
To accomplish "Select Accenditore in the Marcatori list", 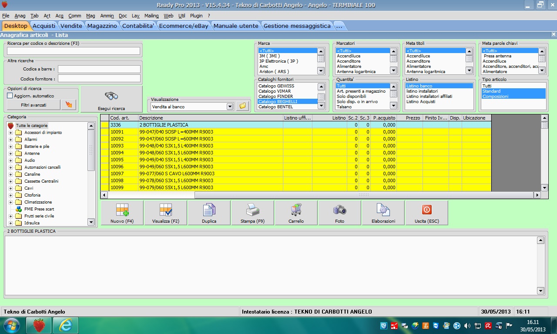I will coord(362,61).
